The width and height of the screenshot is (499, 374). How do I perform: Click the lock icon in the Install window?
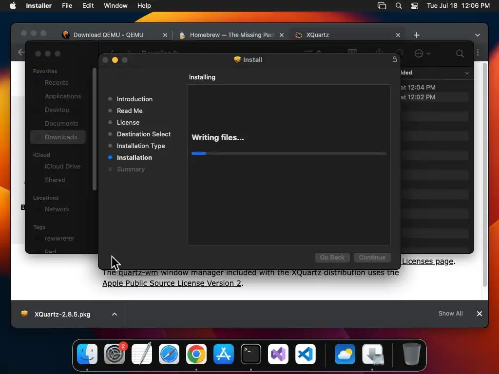click(x=395, y=59)
